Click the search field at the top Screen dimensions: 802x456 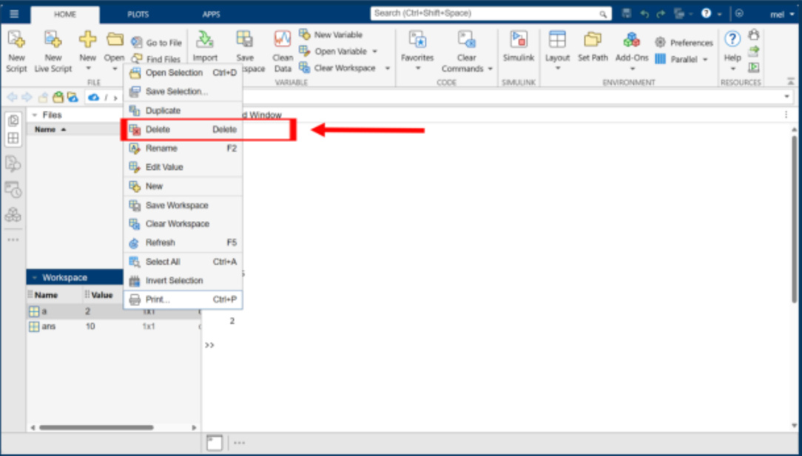pyautogui.click(x=488, y=13)
